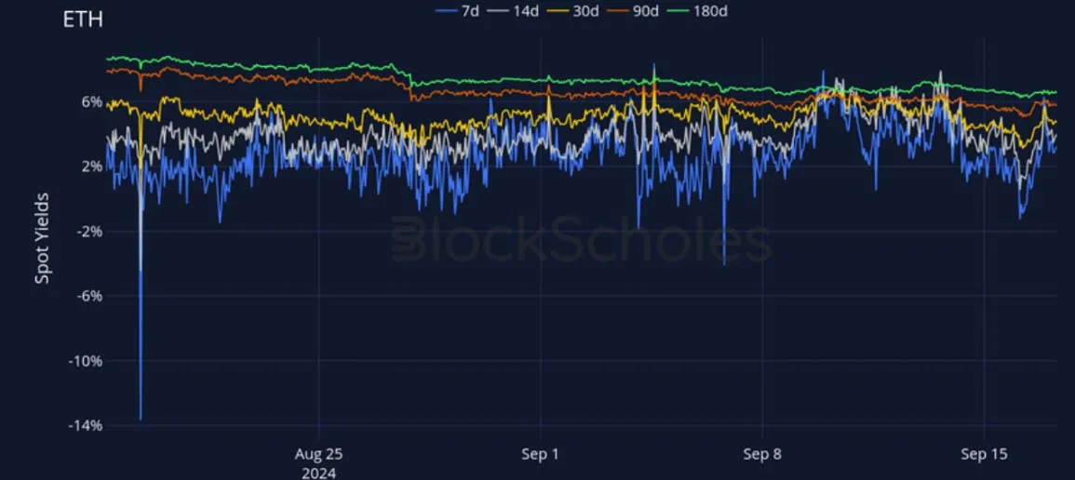Toggle the 14d series in the legend
The height and width of the screenshot is (480, 1075).
515,11
